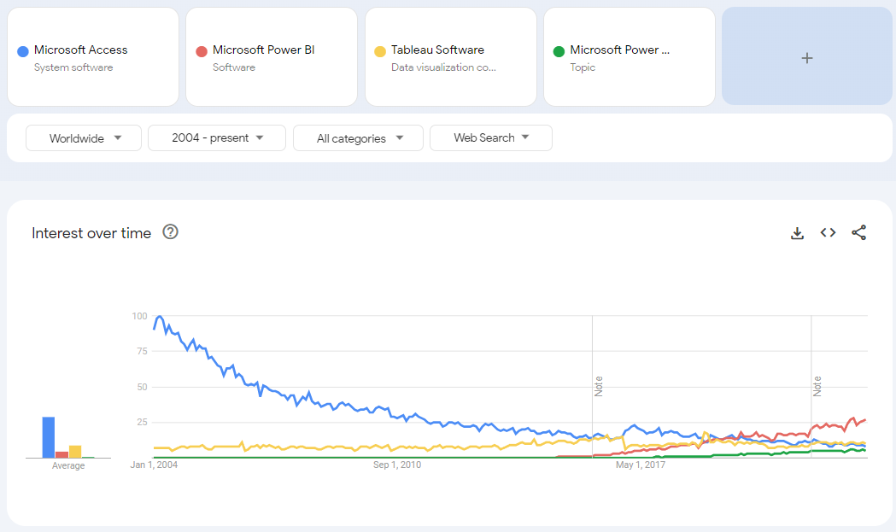Click the System software subtitle
896x532 pixels.
point(73,67)
